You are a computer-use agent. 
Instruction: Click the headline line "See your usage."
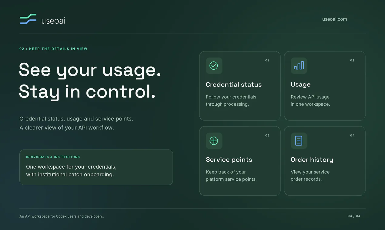(x=90, y=70)
